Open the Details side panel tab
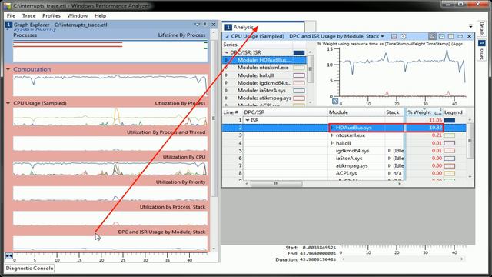The image size is (492, 277). click(x=481, y=28)
